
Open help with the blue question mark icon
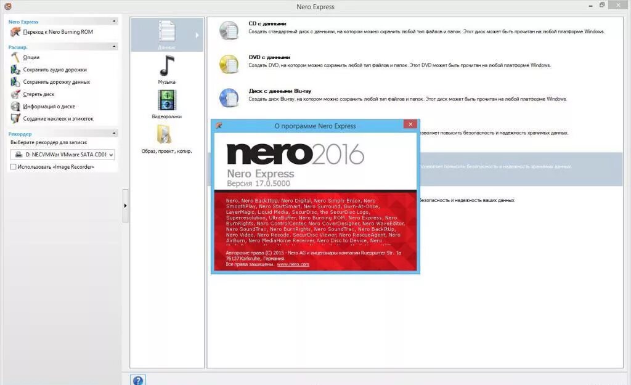click(137, 380)
